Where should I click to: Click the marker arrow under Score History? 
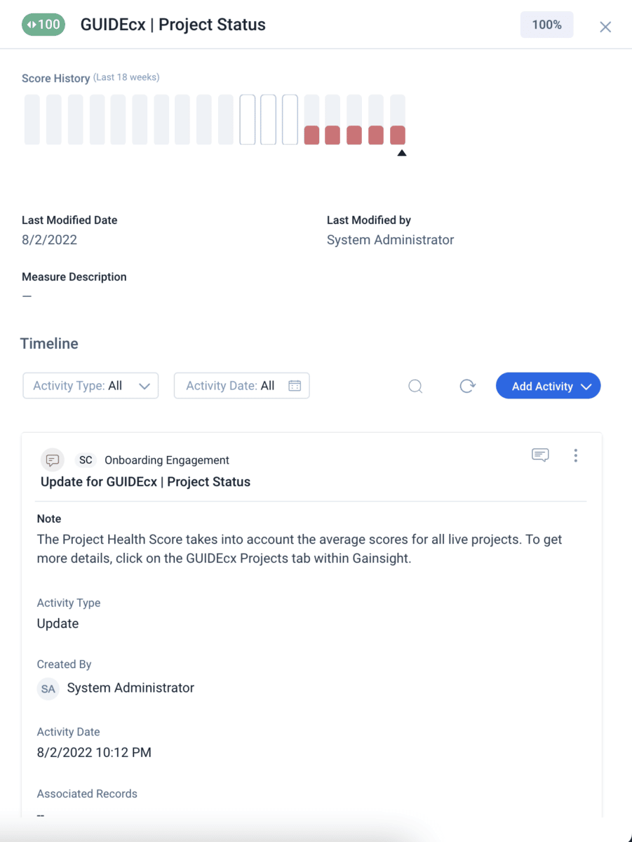tap(402, 152)
